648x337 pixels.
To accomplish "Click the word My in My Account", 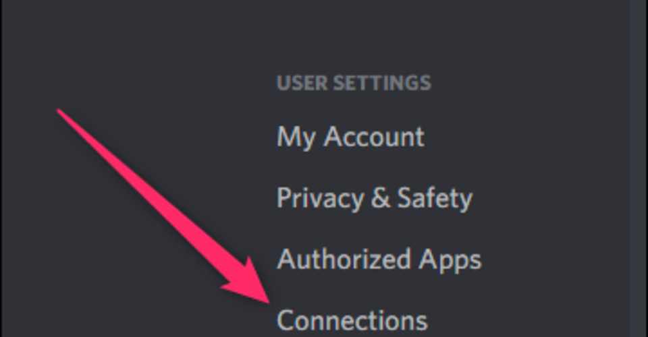I will [296, 137].
